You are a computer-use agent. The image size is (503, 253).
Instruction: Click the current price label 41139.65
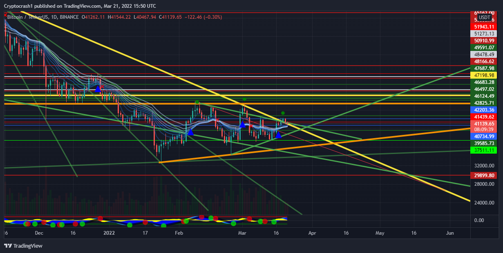(484, 123)
